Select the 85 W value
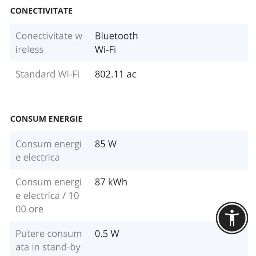This screenshot has width=256, height=256. pyautogui.click(x=106, y=144)
